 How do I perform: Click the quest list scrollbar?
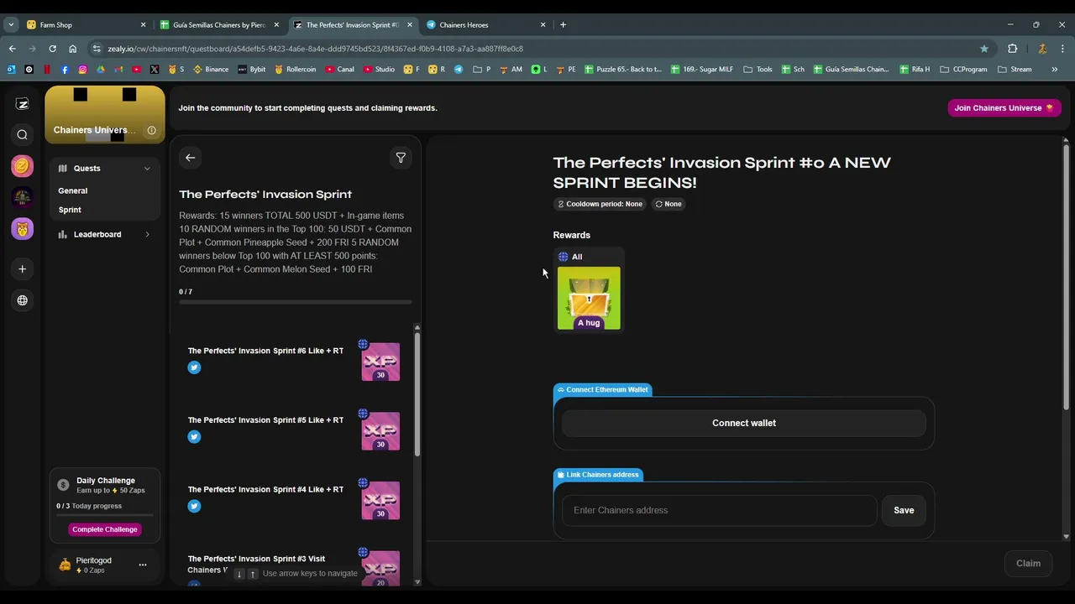pyautogui.click(x=417, y=394)
